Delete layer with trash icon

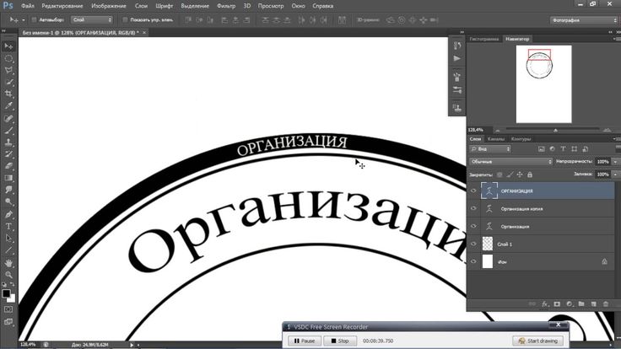606,303
